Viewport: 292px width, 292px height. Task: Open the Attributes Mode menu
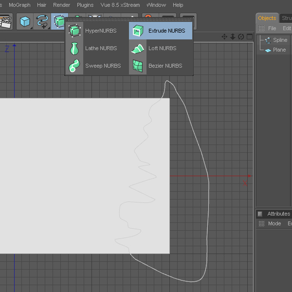274,223
